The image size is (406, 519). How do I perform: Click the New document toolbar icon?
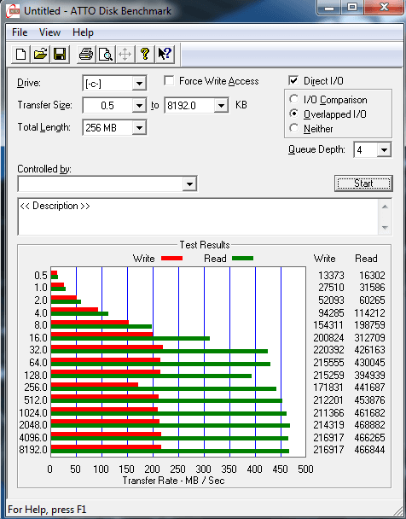pyautogui.click(x=20, y=54)
